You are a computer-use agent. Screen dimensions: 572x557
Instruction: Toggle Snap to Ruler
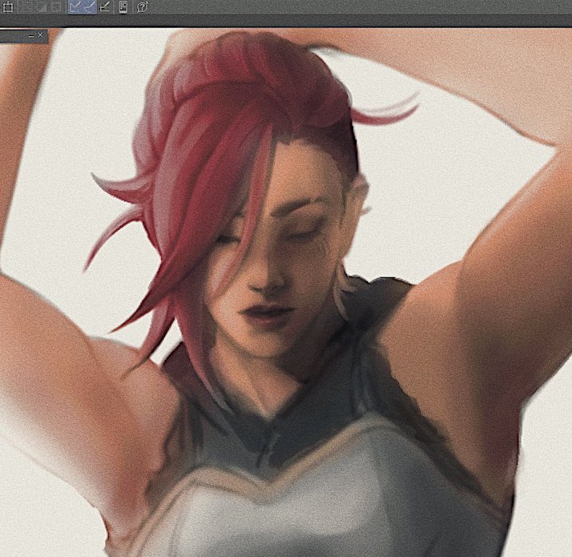click(x=75, y=7)
